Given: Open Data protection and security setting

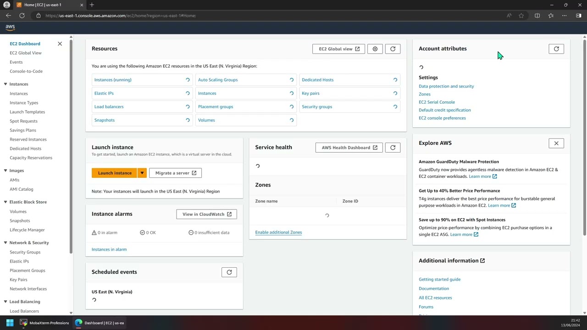Looking at the screenshot, I should point(446,86).
